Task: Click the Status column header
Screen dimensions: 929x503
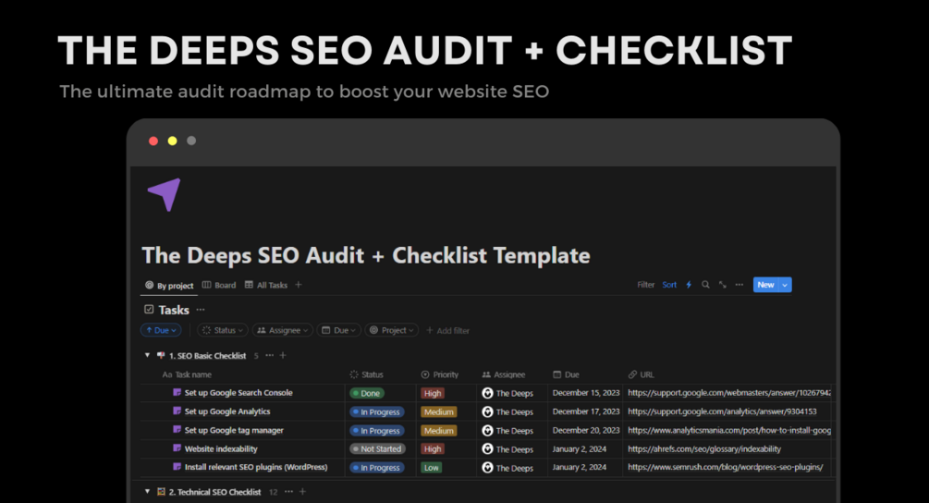Action: pyautogui.click(x=367, y=374)
